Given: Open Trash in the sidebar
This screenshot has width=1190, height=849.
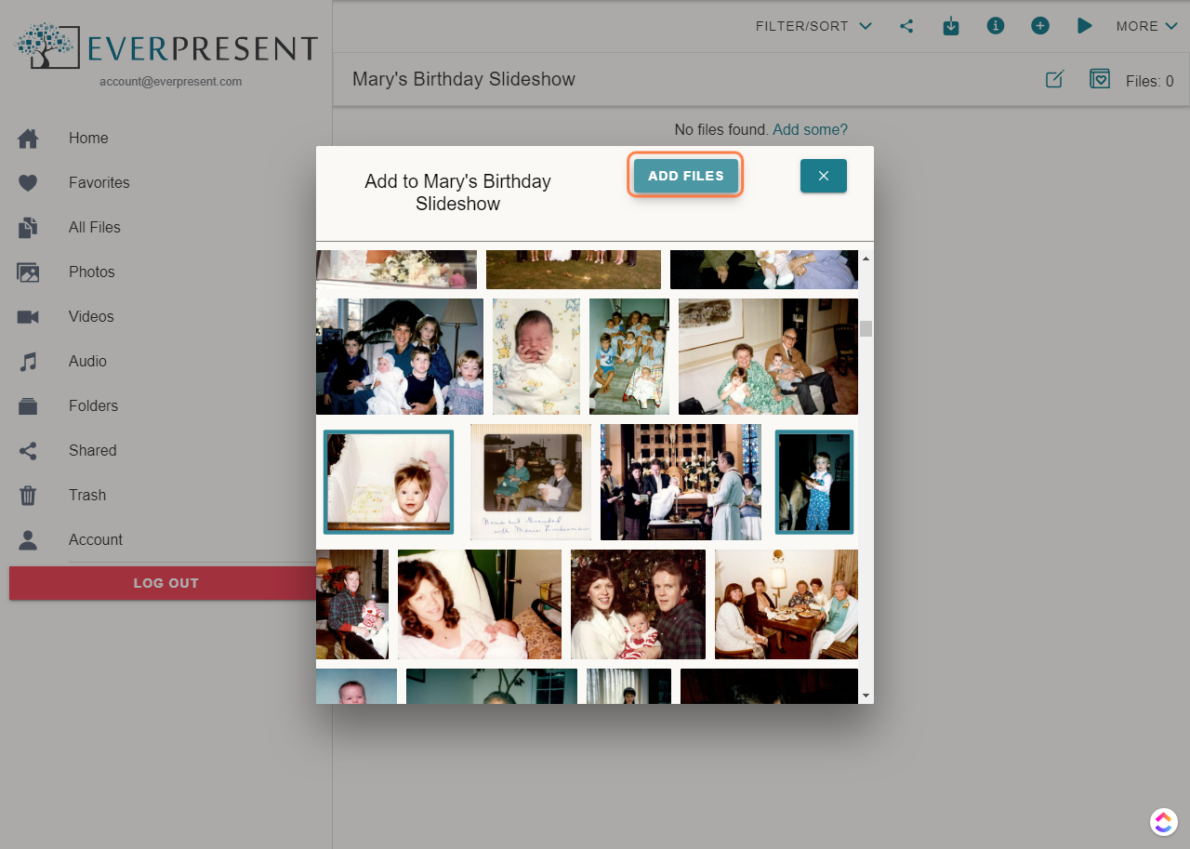Looking at the screenshot, I should [x=86, y=495].
